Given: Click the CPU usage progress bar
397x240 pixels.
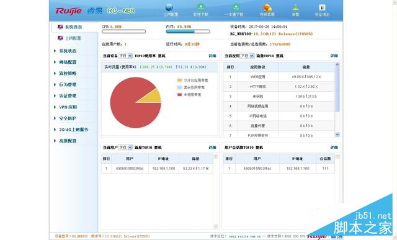Looking at the screenshot, I should click(x=123, y=32).
